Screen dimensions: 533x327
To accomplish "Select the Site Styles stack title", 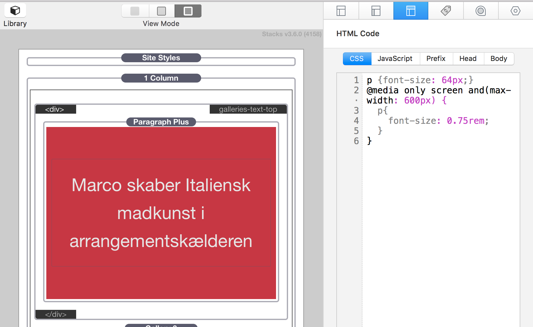I will point(161,58).
